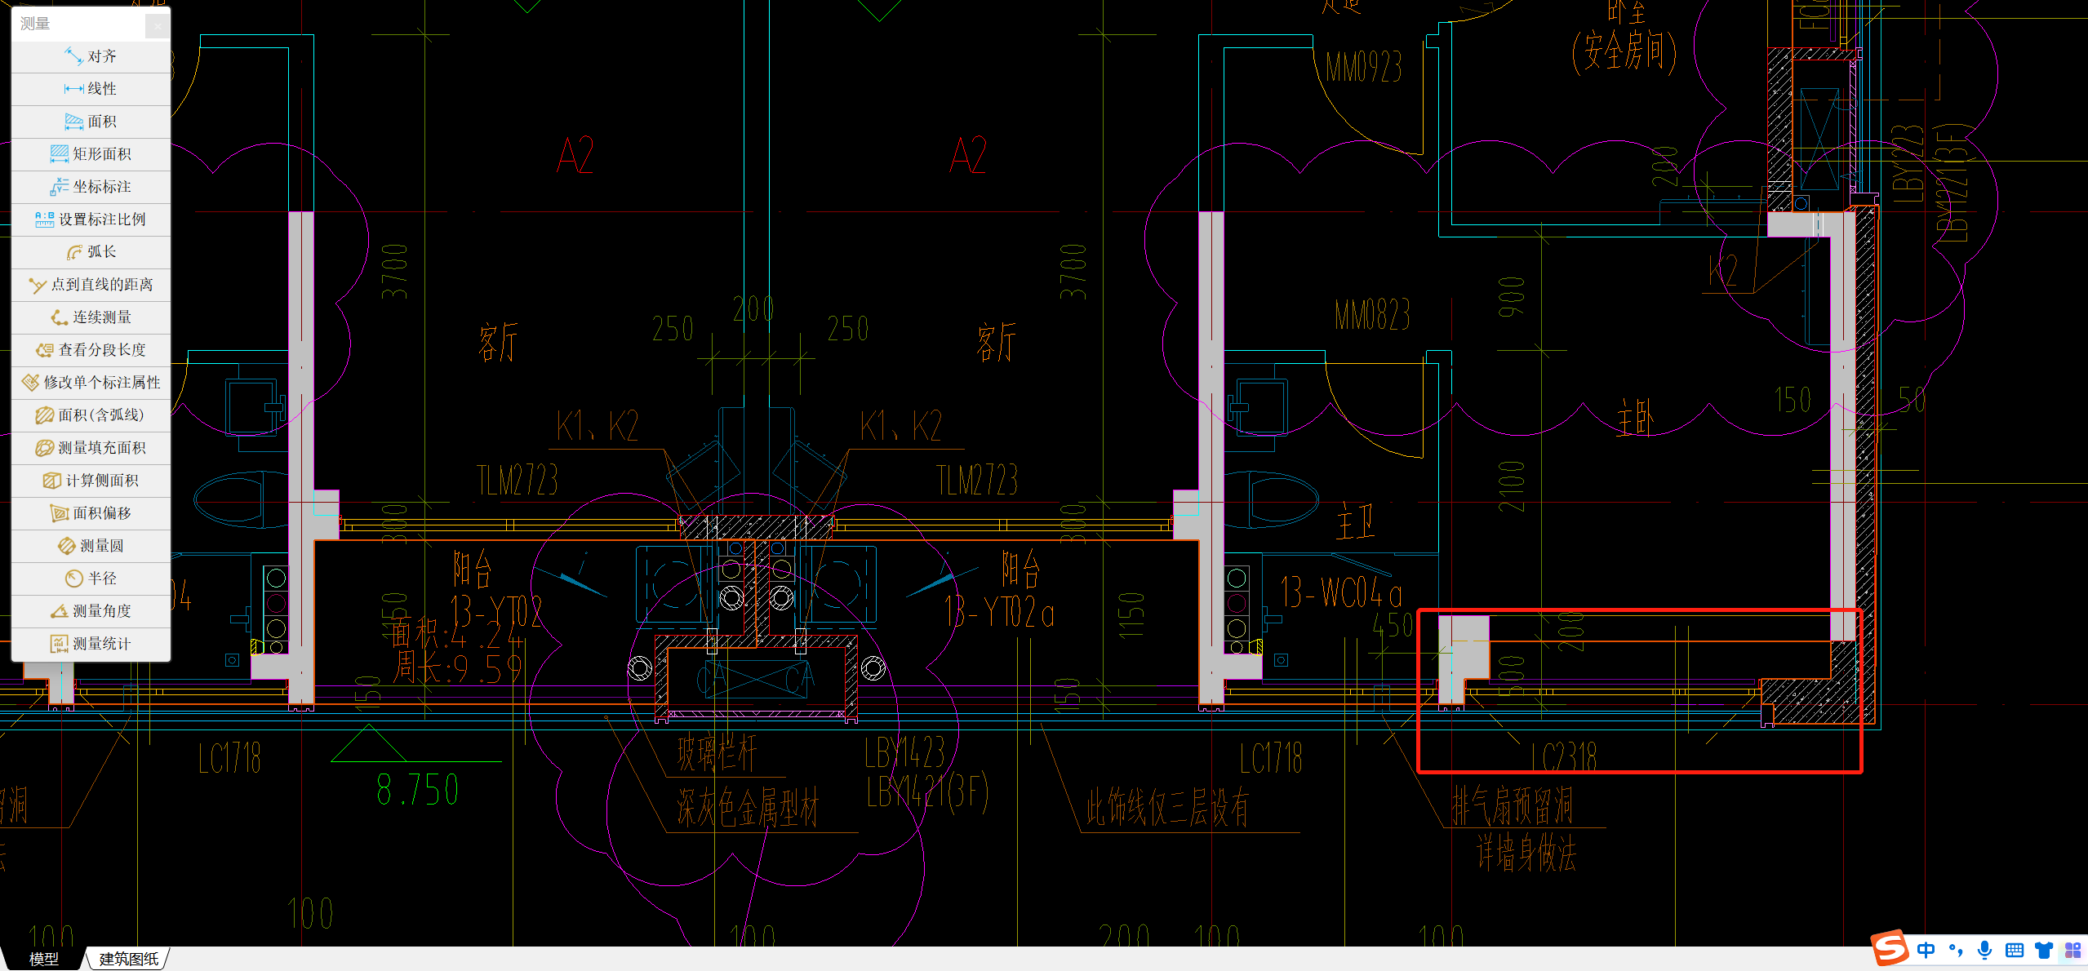Click the MM0823 door label
Screen dimensions: 2088x971
tap(1372, 314)
